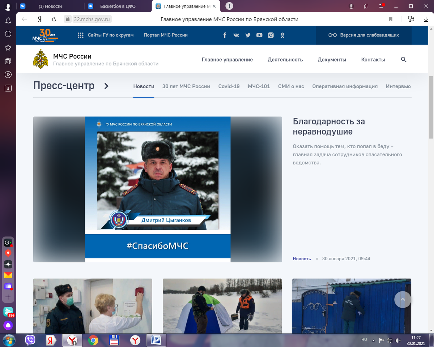
Task: Select the 30 лет МЧС России tab
Action: (186, 86)
